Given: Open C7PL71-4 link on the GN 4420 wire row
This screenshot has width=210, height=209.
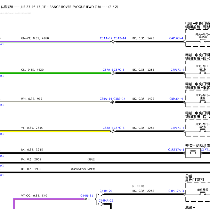Looking at the screenshot, I should coord(177,70).
